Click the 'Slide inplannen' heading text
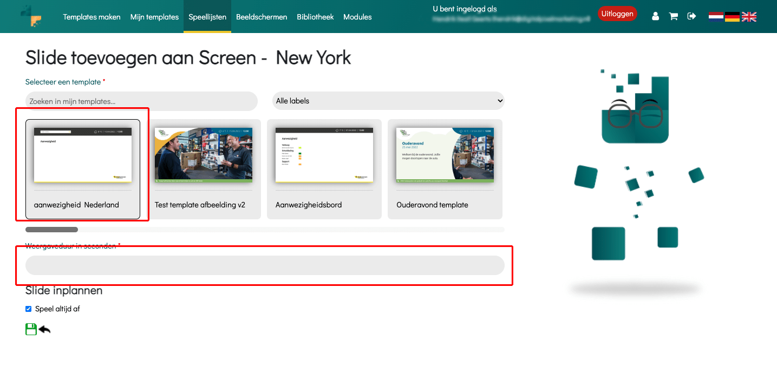This screenshot has height=385, width=777. pos(64,290)
